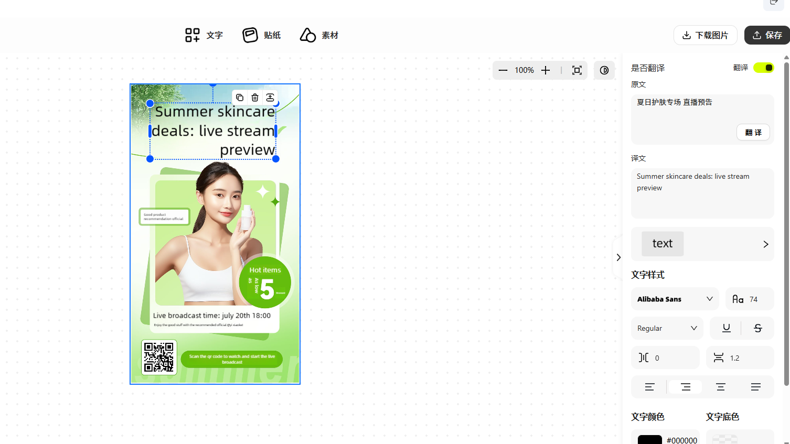Screen dimensions: 790x444
Task: Open the black #000000 text color swatch
Action: [x=649, y=440]
